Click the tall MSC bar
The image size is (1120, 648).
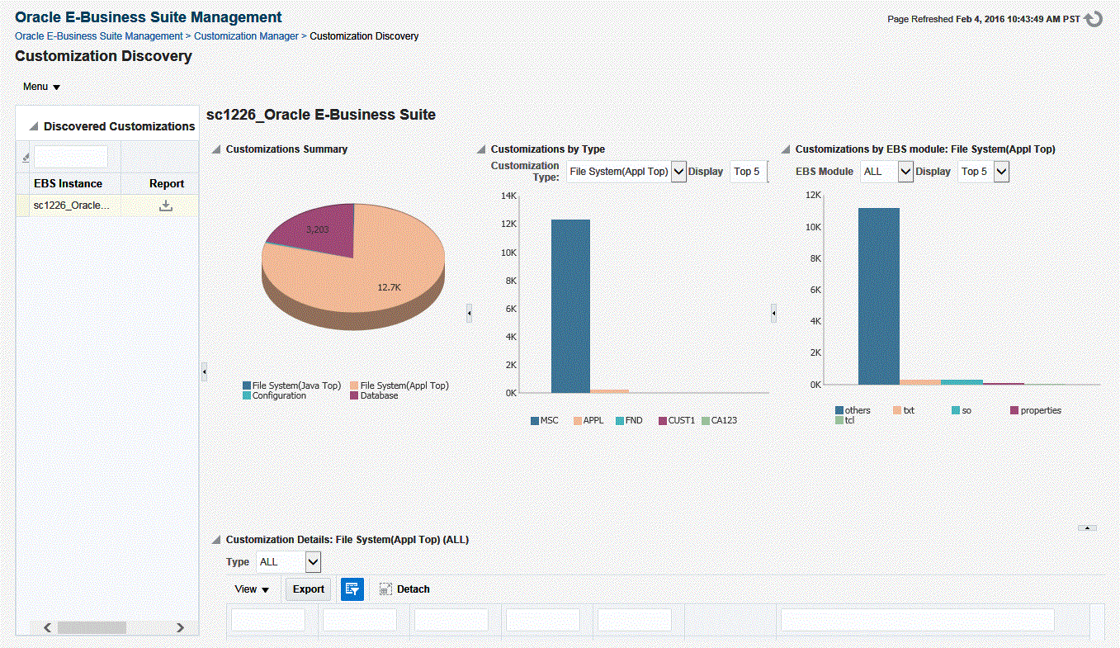pyautogui.click(x=570, y=306)
